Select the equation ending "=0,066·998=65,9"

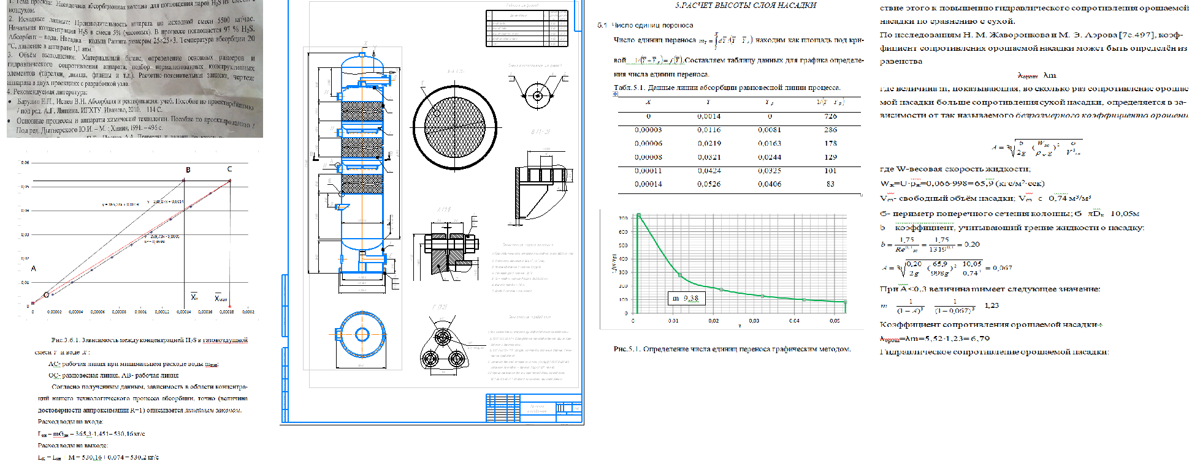(962, 183)
